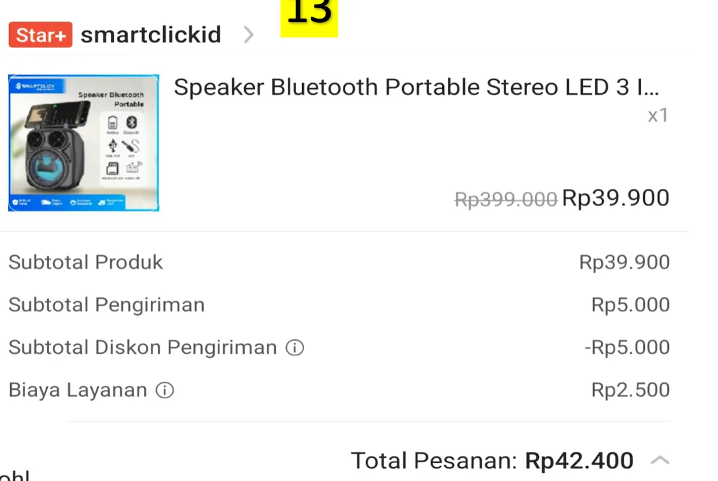Click the Biaya Layanan label
This screenshot has height=481, width=718.
(78, 390)
